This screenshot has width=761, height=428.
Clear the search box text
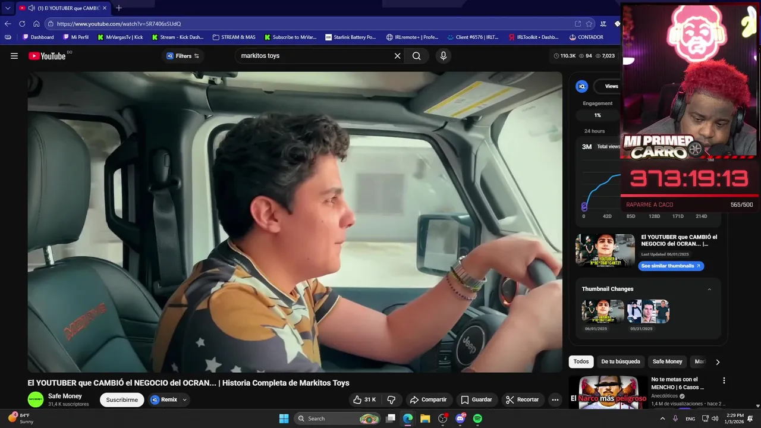pos(397,56)
